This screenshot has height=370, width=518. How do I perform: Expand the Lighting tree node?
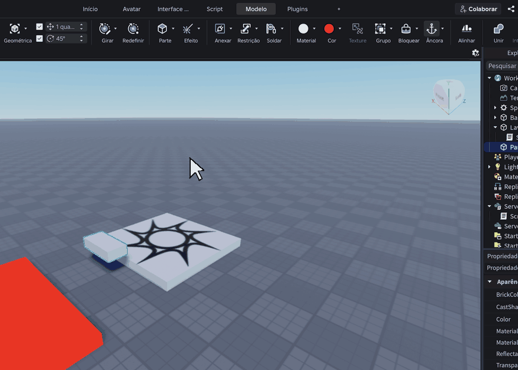tap(489, 167)
